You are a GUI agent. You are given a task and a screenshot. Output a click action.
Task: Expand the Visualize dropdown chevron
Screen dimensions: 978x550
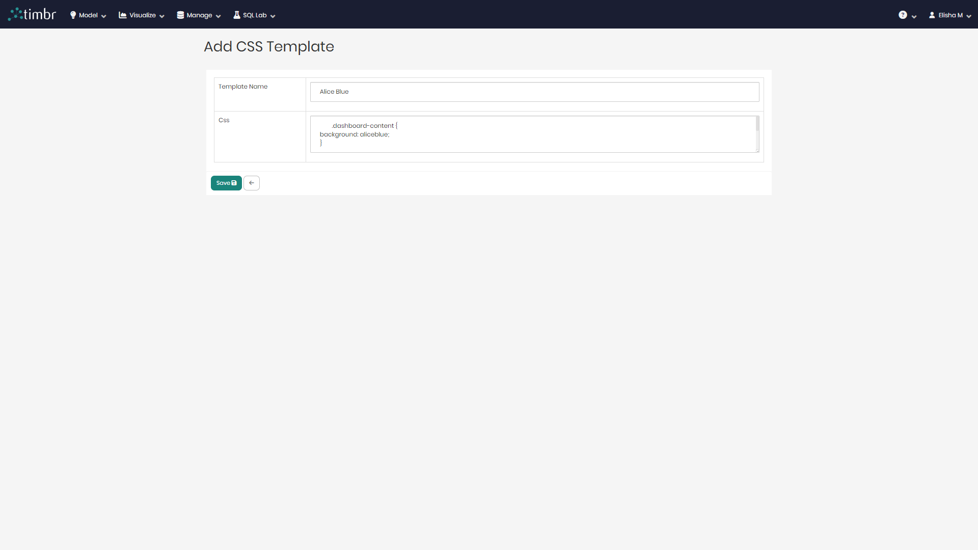pyautogui.click(x=161, y=16)
